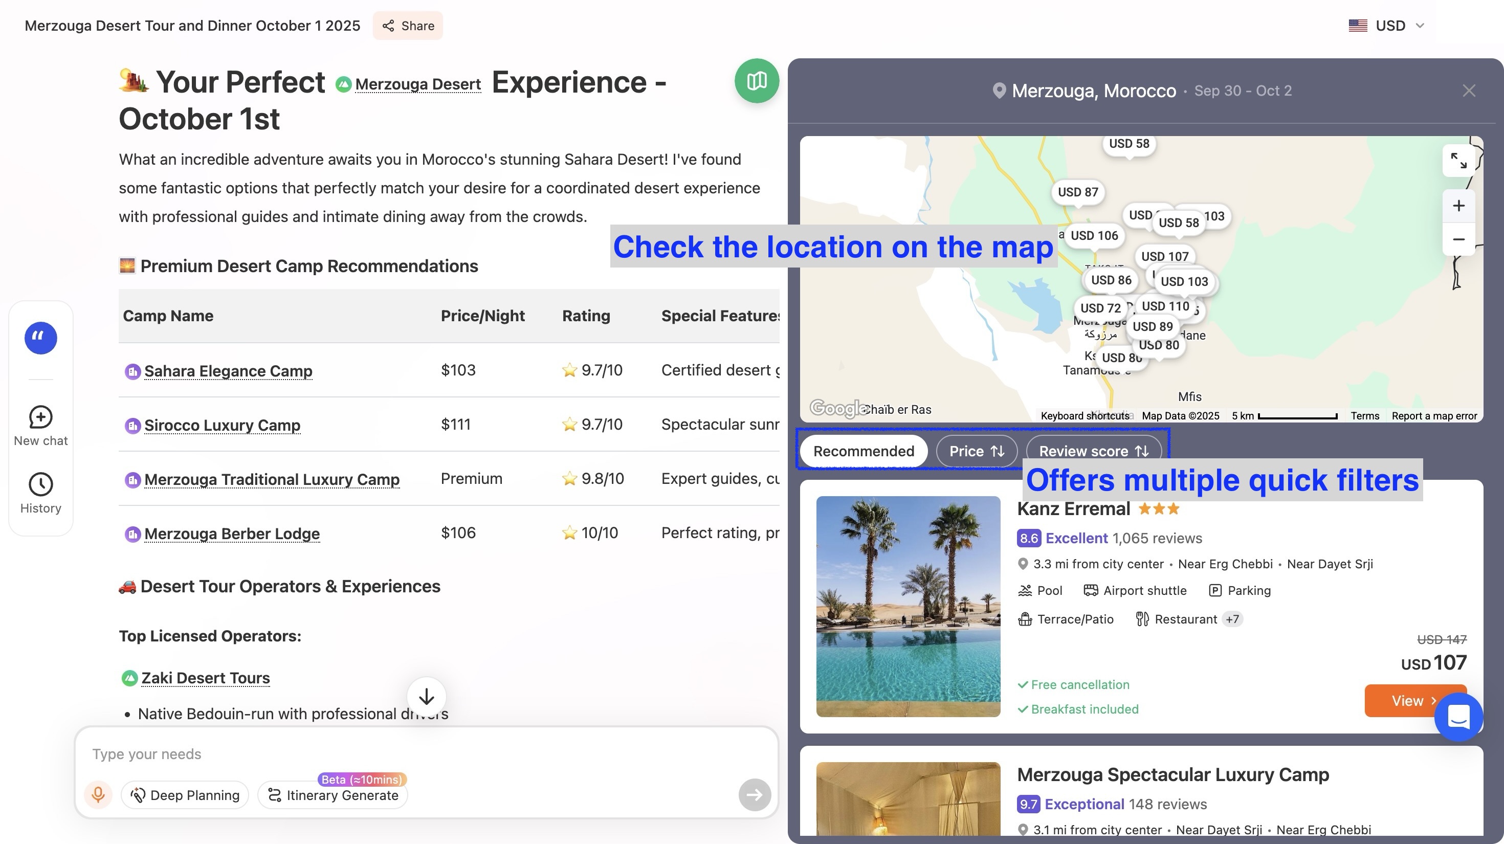Click the 9.7 Exceptional rating badge
This screenshot has width=1504, height=844.
point(1028,804)
